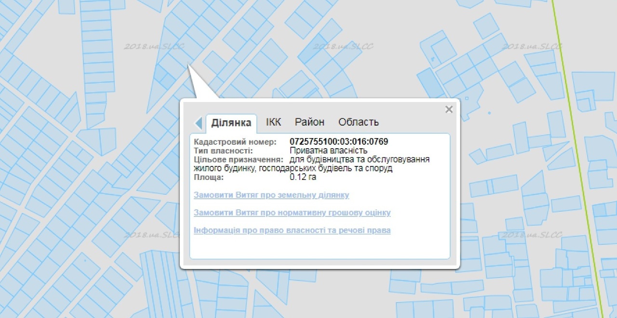Open the Область tab
617x318 pixels.
tap(359, 122)
